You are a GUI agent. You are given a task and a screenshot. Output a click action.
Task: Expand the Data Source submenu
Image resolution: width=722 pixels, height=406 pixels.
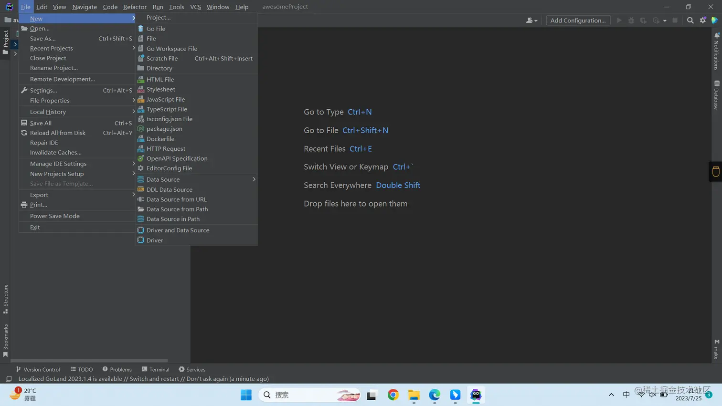point(196,179)
